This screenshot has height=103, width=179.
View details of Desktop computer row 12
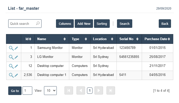tap(11, 66)
